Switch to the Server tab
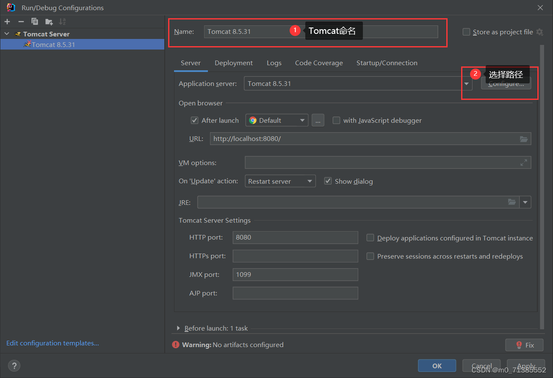This screenshot has width=553, height=378. click(x=191, y=63)
